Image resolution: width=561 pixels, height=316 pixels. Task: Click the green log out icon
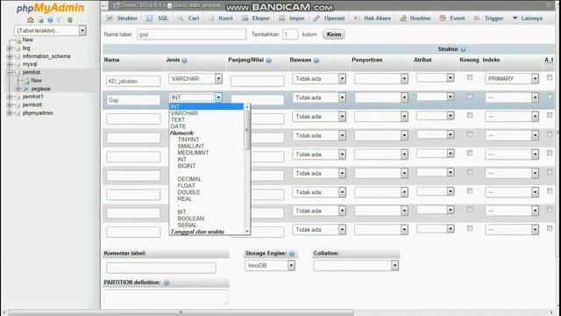point(40,20)
